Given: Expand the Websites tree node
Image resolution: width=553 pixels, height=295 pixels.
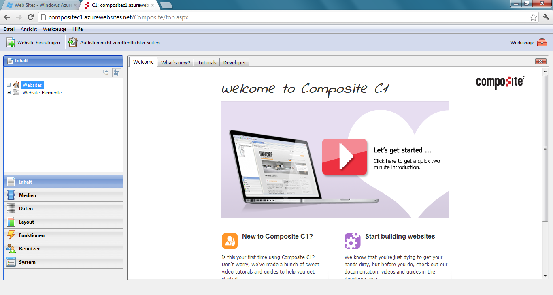Looking at the screenshot, I should pyautogui.click(x=9, y=85).
